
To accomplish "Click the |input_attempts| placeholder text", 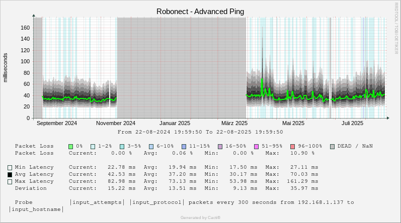I will [97, 202].
